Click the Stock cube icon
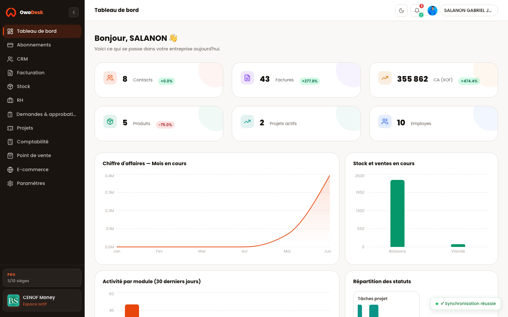Image resolution: width=508 pixels, height=317 pixels. click(10, 87)
